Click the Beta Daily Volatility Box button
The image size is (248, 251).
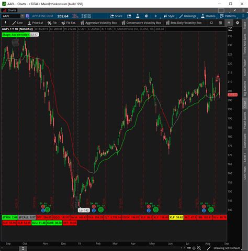tap(184, 23)
